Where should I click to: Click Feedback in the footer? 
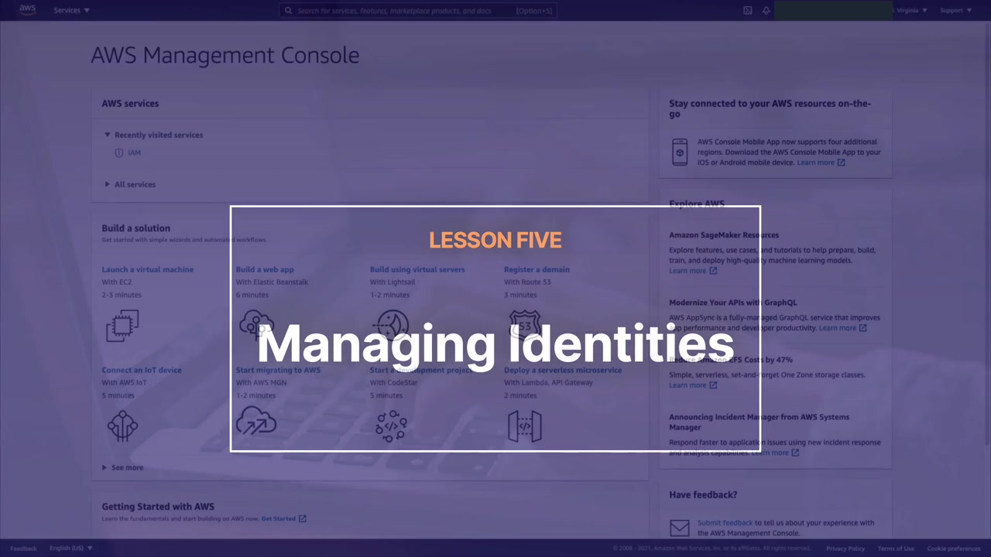[23, 548]
